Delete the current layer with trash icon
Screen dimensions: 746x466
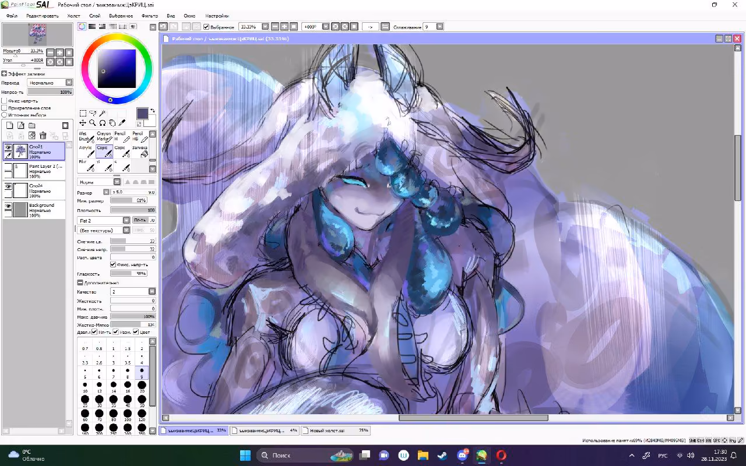click(43, 136)
